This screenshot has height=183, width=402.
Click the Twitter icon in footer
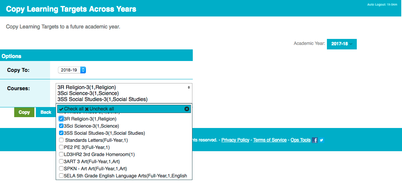pyautogui.click(x=321, y=140)
